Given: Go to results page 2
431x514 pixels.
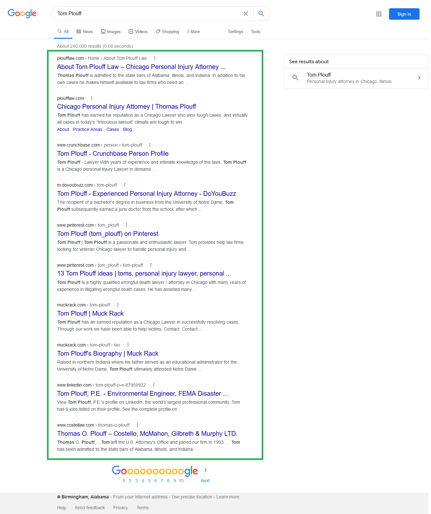Looking at the screenshot, I should pos(130,481).
